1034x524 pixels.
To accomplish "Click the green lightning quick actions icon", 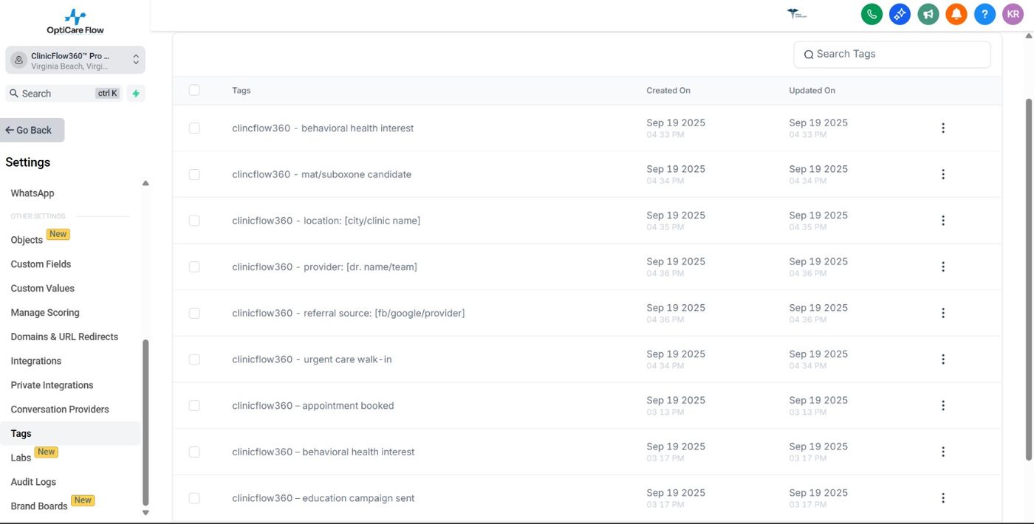I will (136, 94).
